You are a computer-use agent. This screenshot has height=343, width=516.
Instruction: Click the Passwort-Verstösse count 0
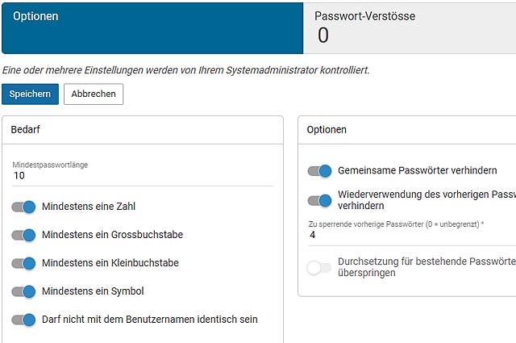(322, 36)
